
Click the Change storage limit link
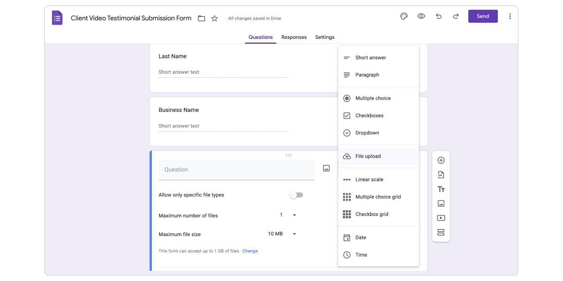tap(250, 251)
